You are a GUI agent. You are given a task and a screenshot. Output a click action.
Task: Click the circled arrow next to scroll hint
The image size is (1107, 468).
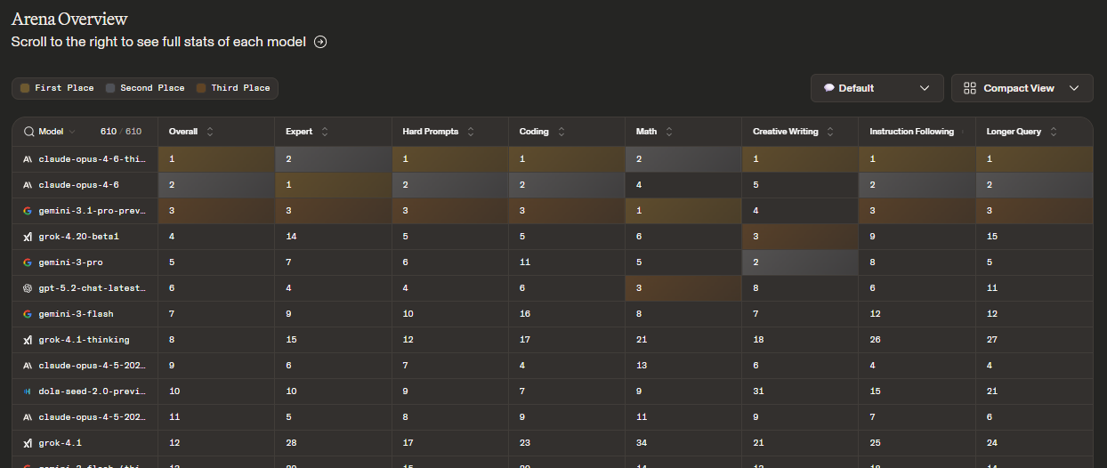pos(320,42)
